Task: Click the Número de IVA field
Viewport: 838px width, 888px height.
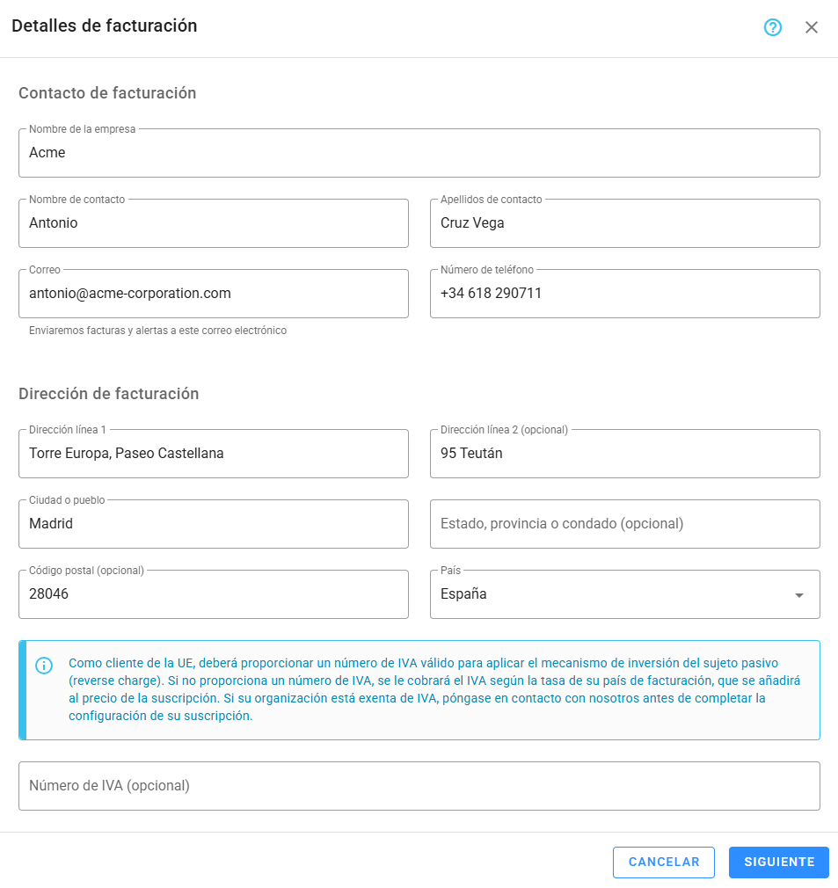Action: (x=419, y=785)
